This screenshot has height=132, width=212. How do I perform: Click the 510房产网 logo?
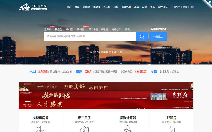(33, 7)
